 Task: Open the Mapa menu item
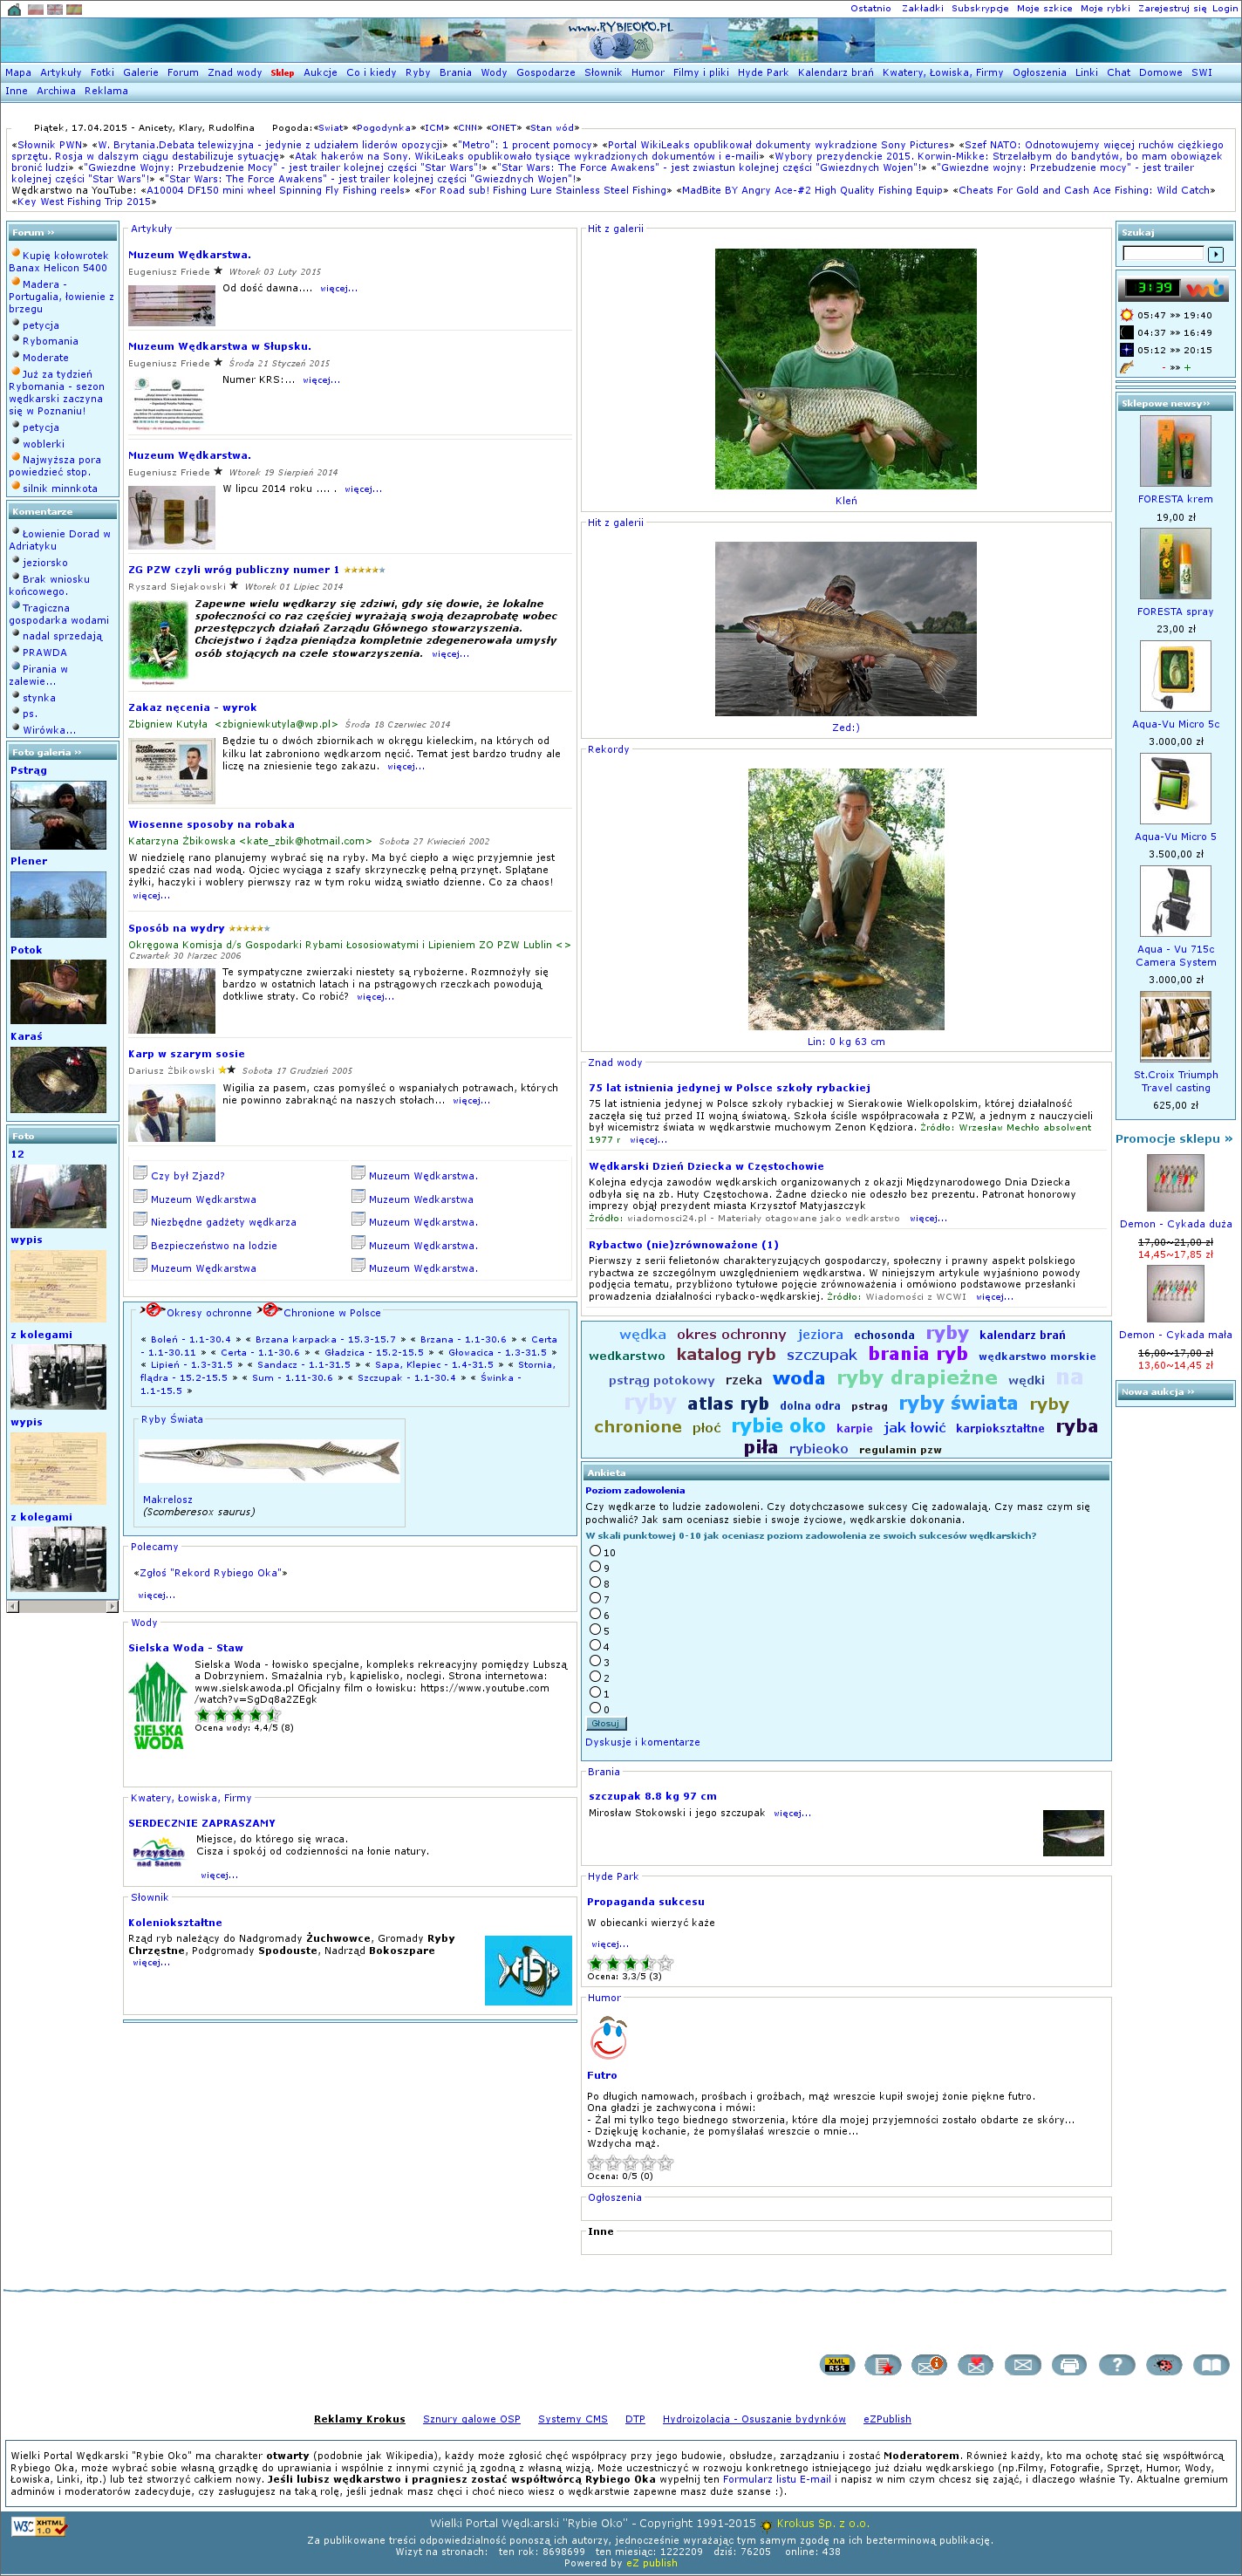(18, 73)
